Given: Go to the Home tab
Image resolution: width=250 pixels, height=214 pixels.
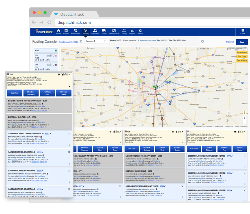Looking at the screenshot, I should [58, 31].
